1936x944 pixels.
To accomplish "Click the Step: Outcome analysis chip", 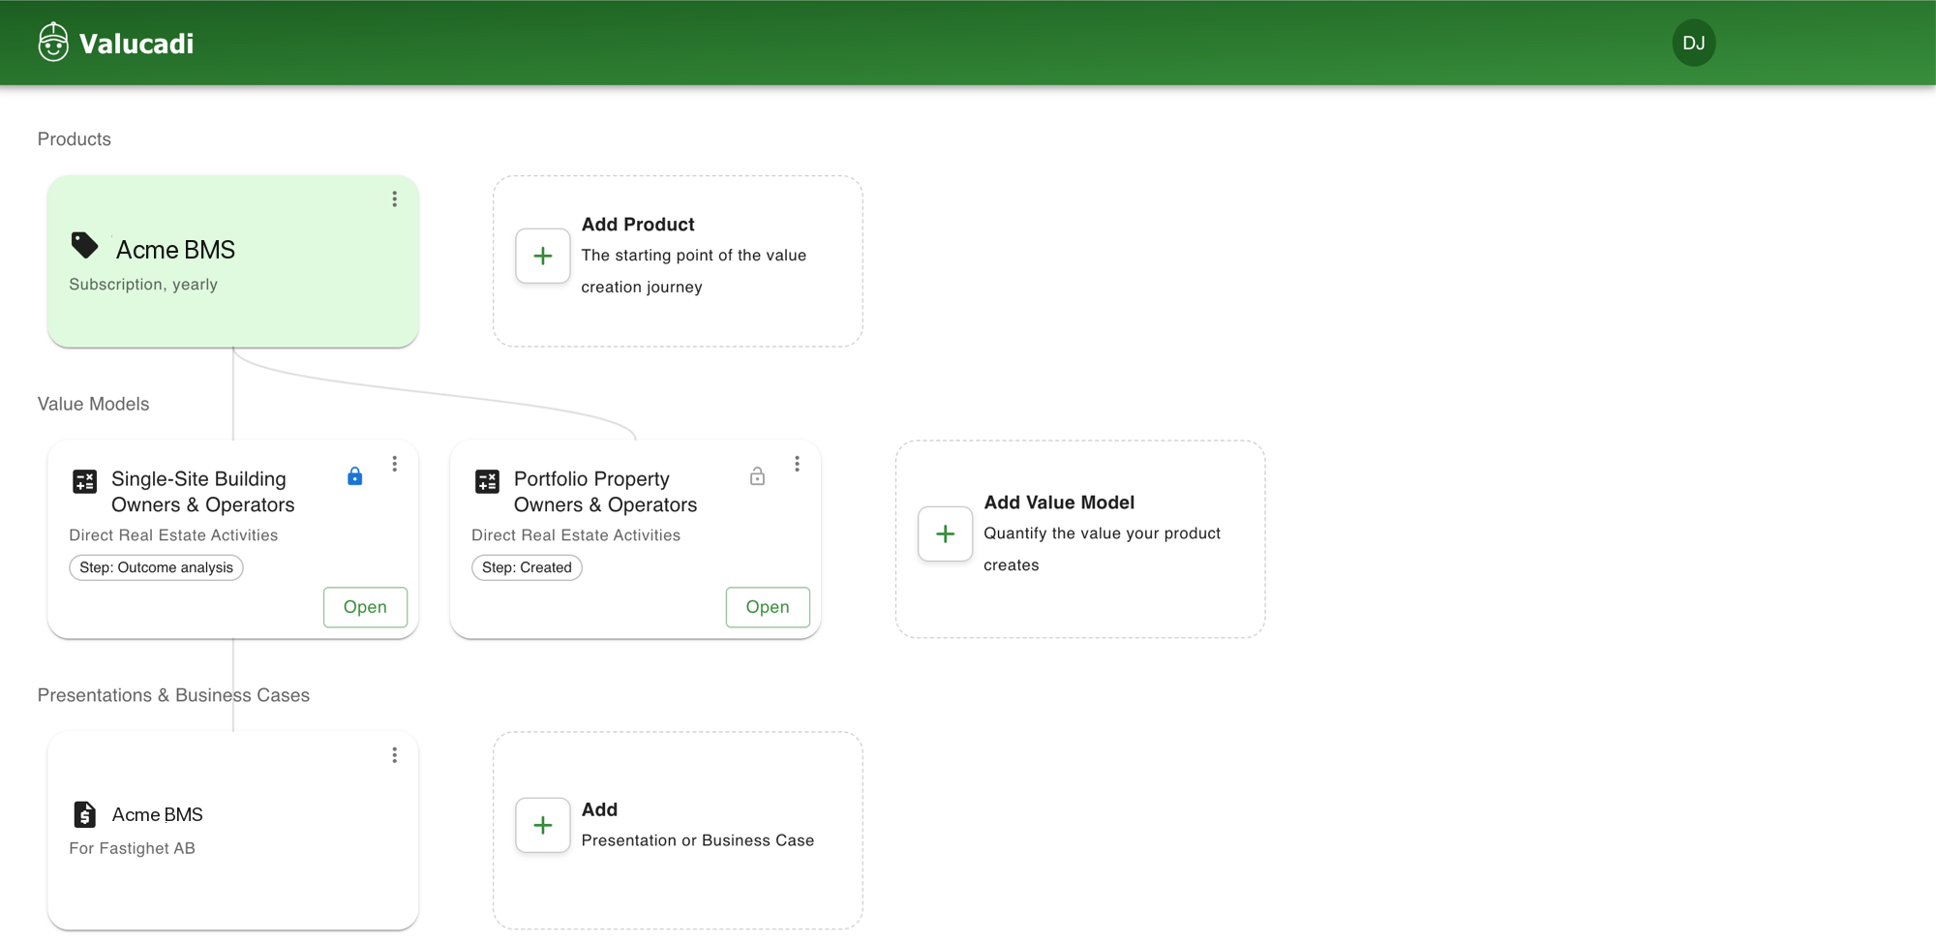I will [x=156, y=567].
